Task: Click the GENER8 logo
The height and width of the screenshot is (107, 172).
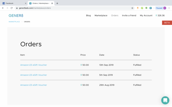Action: click(16, 15)
